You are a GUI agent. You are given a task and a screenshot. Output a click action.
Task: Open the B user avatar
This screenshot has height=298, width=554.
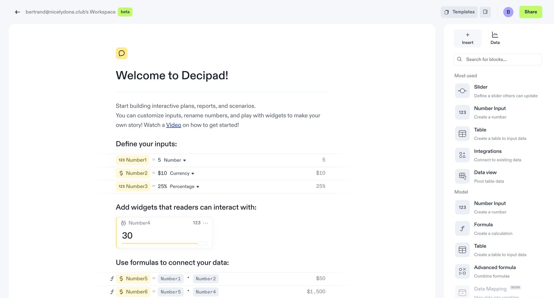click(x=508, y=12)
